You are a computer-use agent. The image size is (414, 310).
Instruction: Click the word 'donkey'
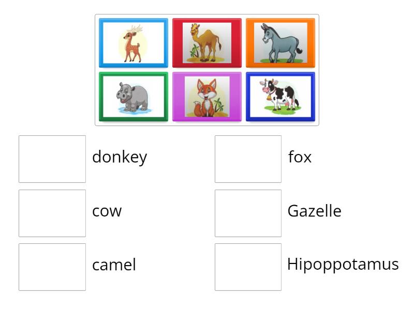coord(120,157)
